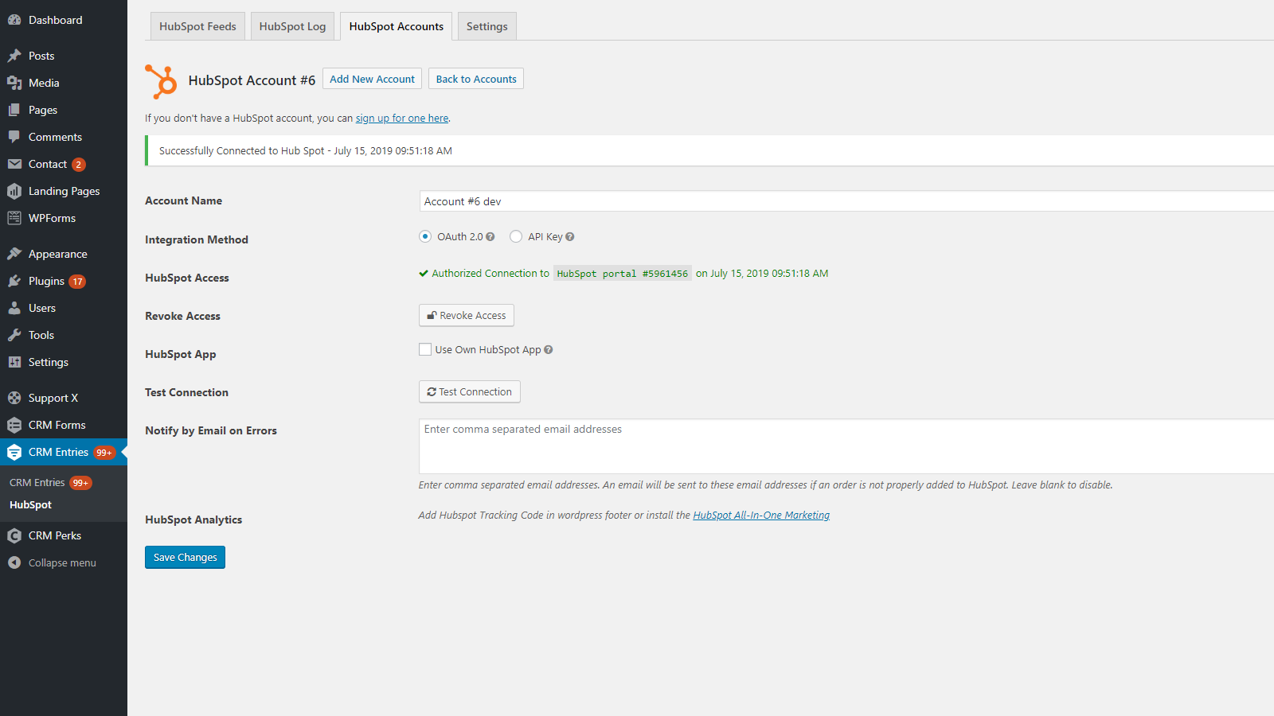The width and height of the screenshot is (1274, 716).
Task: Click the API Key help icon
Action: (x=570, y=237)
